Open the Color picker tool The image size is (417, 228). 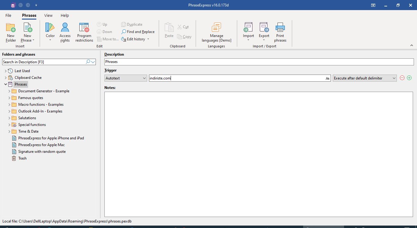point(50,32)
